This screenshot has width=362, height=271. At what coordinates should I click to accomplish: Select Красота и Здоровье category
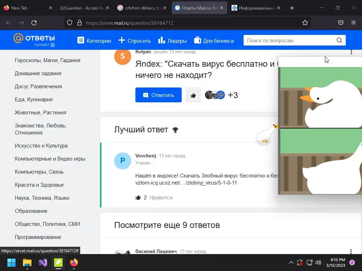click(x=39, y=185)
